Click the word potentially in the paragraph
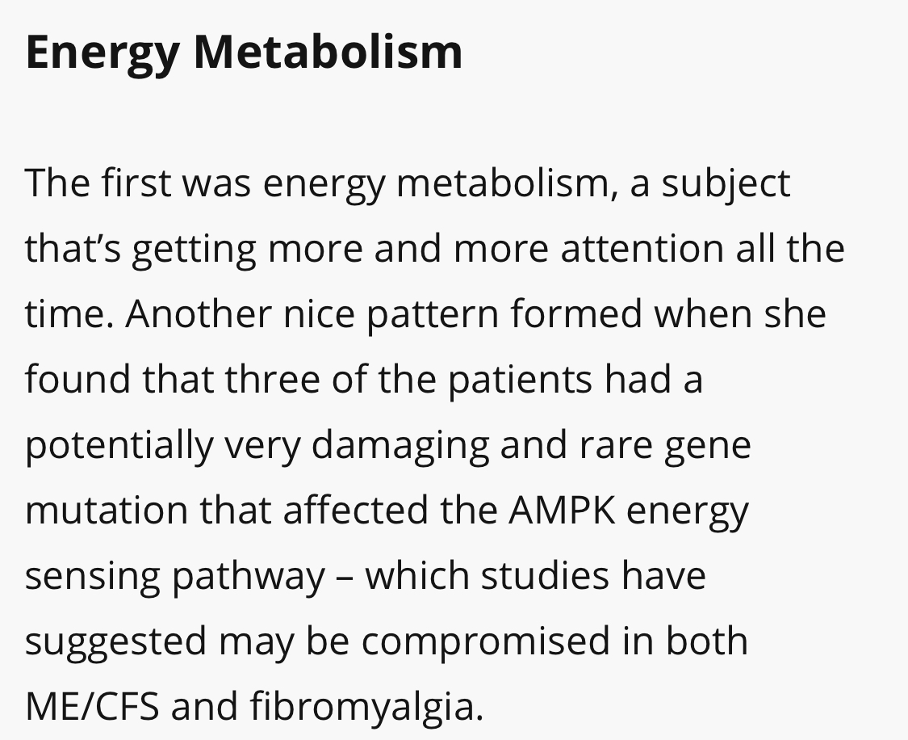The height and width of the screenshot is (740, 908). [x=119, y=446]
